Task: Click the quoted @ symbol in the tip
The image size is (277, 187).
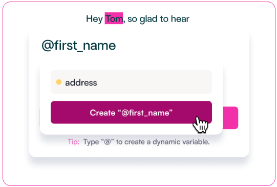Action: pos(107,142)
